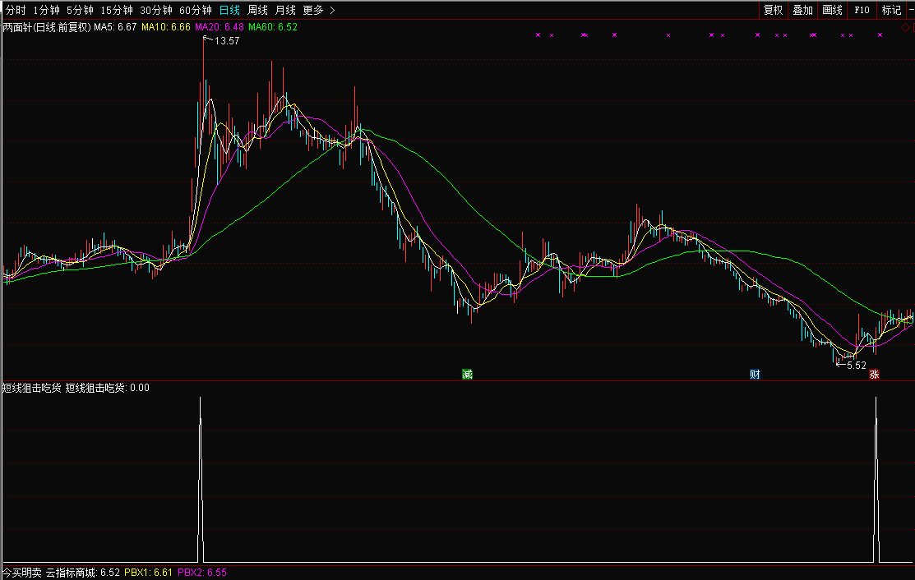Click the yellow PBX1: 6.61 label

click(148, 573)
